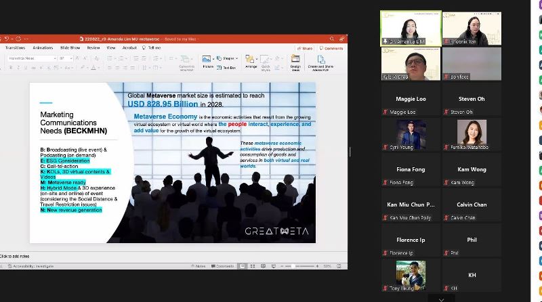Select Steven Oh participant tile
542x302 pixels.
point(472,99)
